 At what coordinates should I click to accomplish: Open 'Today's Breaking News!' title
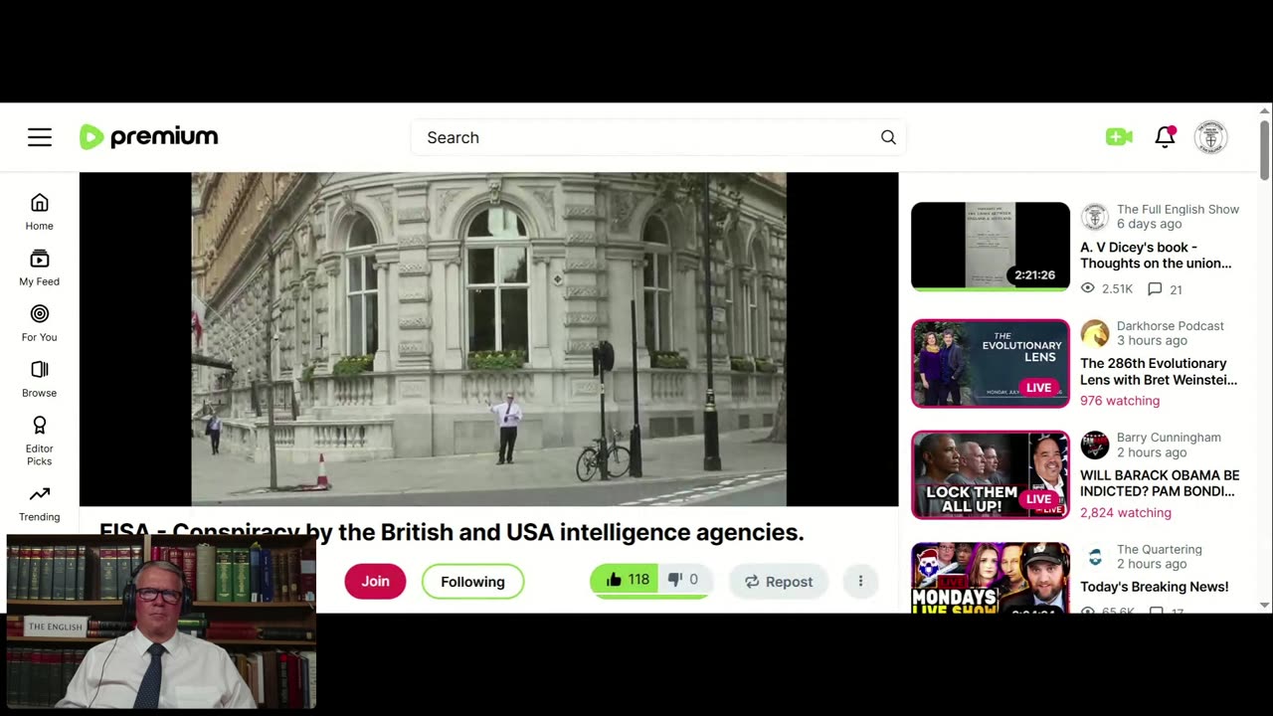[1155, 587]
